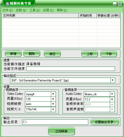This screenshot has height=137, width=124.
Task: Click the Audio Codec label
Action: coord(74,94)
